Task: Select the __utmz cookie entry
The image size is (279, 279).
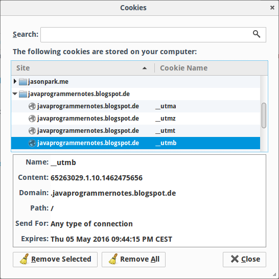Action: (x=135, y=119)
